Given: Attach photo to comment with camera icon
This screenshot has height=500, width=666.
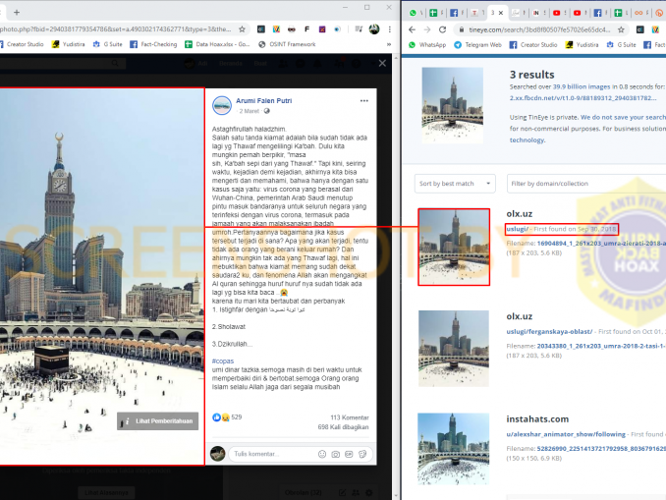Looking at the screenshot, I should click(x=336, y=454).
